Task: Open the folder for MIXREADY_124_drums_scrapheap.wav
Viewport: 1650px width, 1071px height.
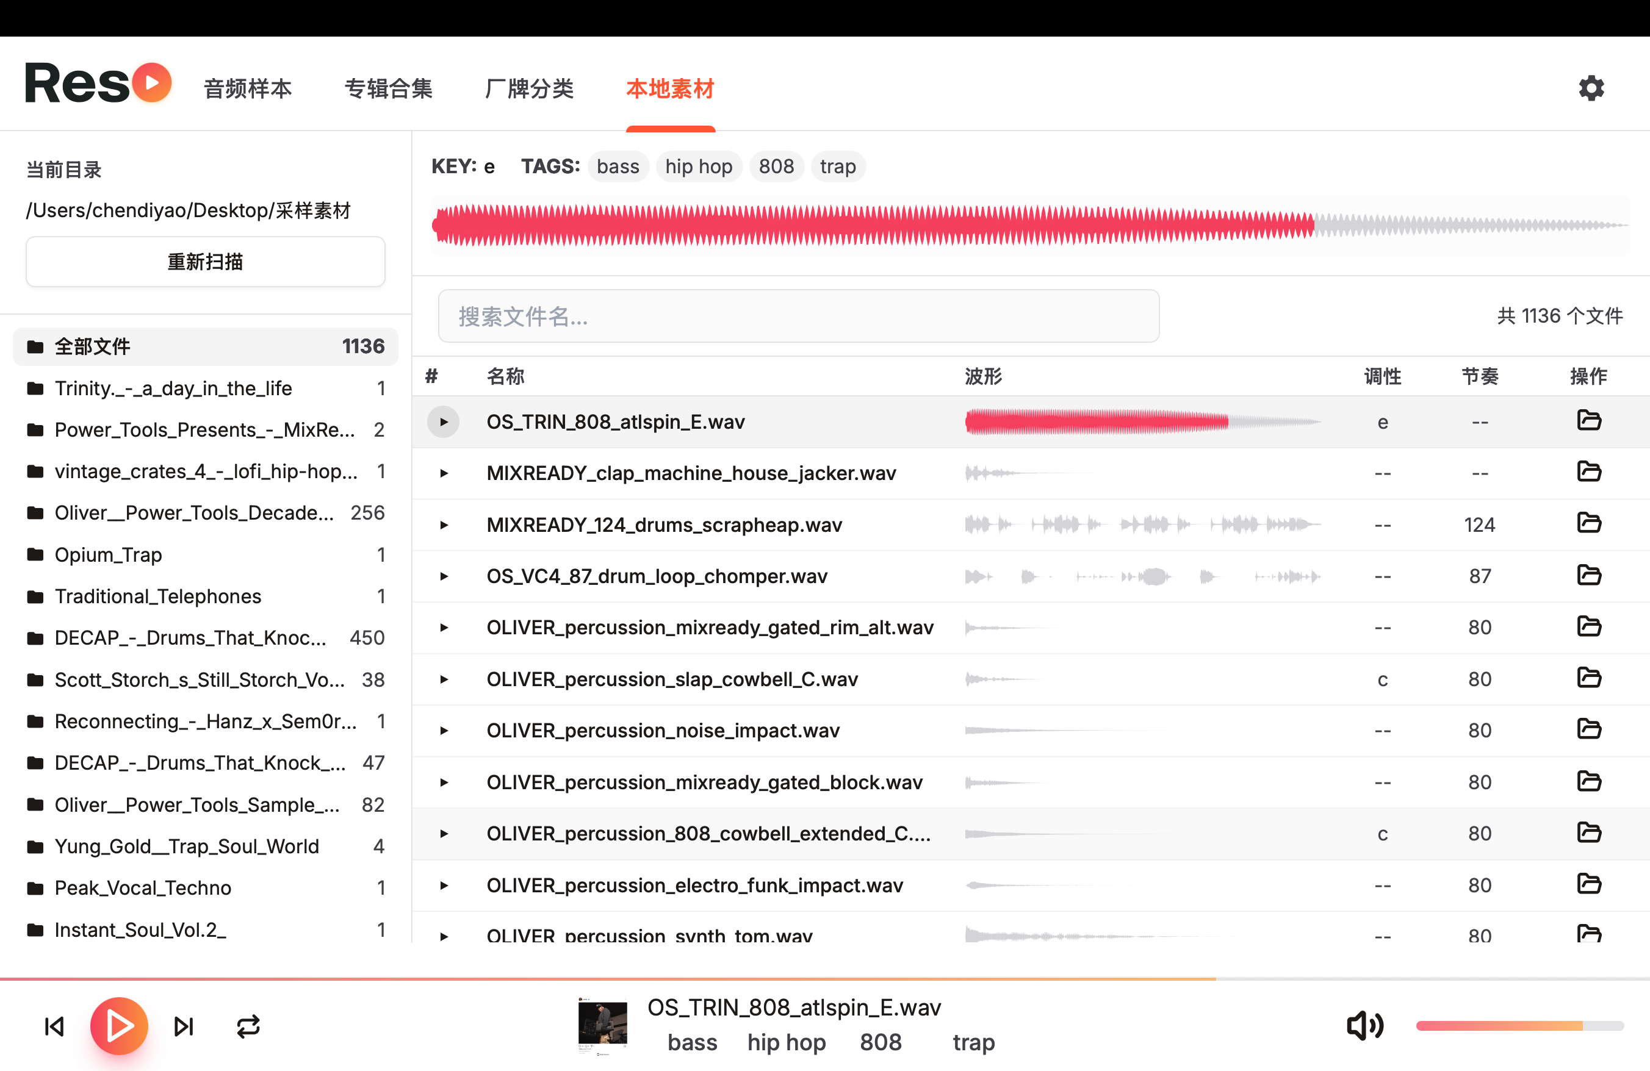Action: [x=1590, y=525]
